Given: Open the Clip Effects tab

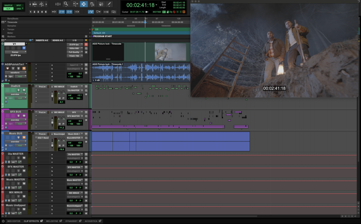Looking at the screenshot, I should click(31, 221).
